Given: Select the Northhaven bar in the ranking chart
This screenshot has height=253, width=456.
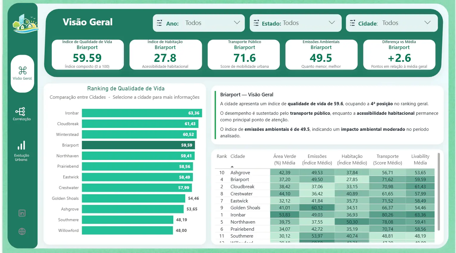Looking at the screenshot, I should [138, 156].
